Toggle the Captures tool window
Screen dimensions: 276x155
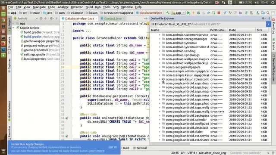pos(9,65)
